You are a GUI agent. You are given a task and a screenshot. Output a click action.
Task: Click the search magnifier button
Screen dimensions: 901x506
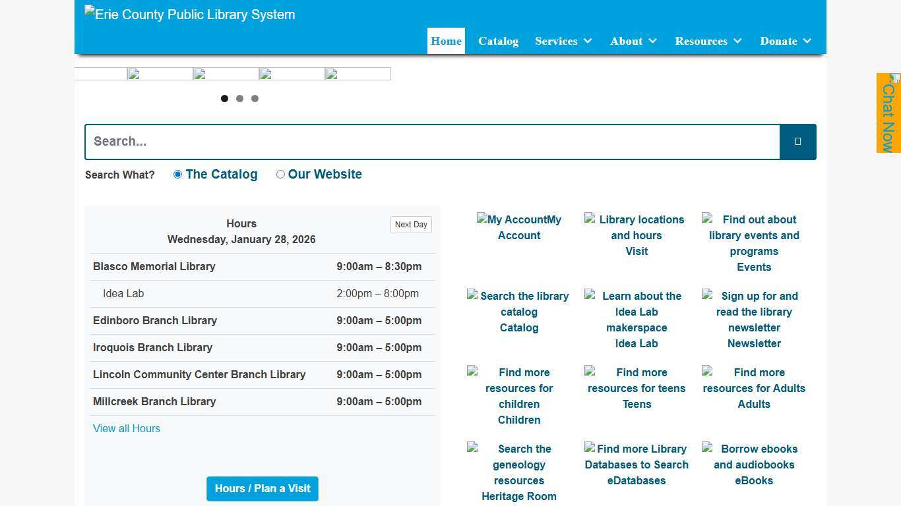pyautogui.click(x=797, y=142)
